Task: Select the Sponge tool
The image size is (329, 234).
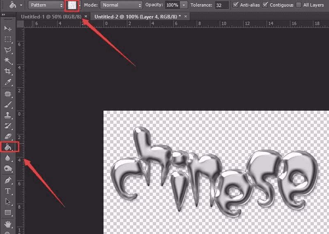Action: (x=8, y=168)
